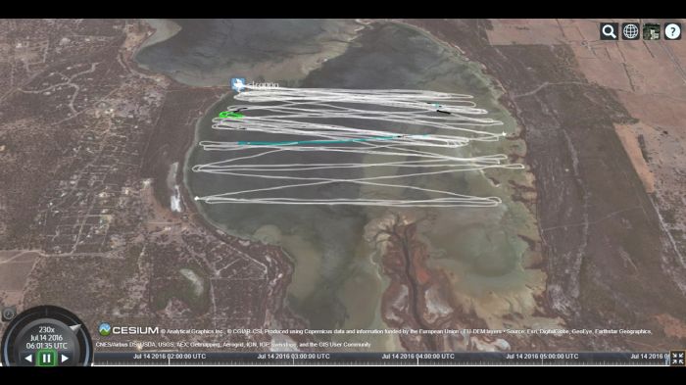
Task: Open the geocoder search magnifier icon
Action: point(609,31)
